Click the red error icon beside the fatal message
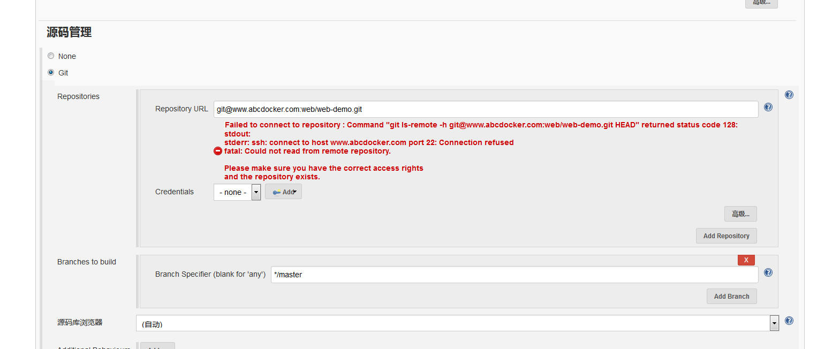The image size is (817, 349). pos(218,151)
